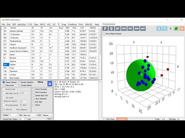Enable the GB fit checkbox
The height and width of the screenshot is (138, 185).
34,105
